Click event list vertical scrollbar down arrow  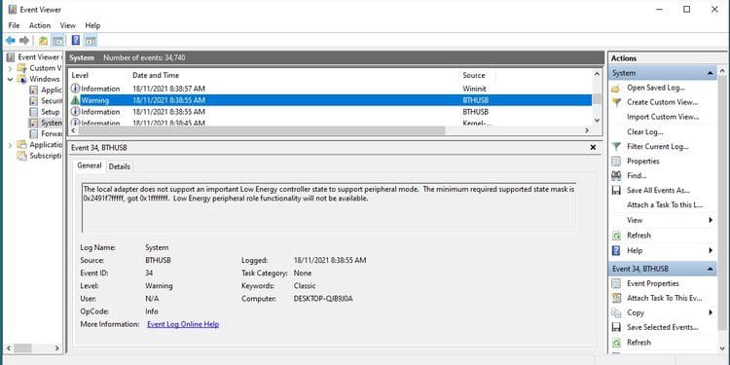click(x=597, y=120)
